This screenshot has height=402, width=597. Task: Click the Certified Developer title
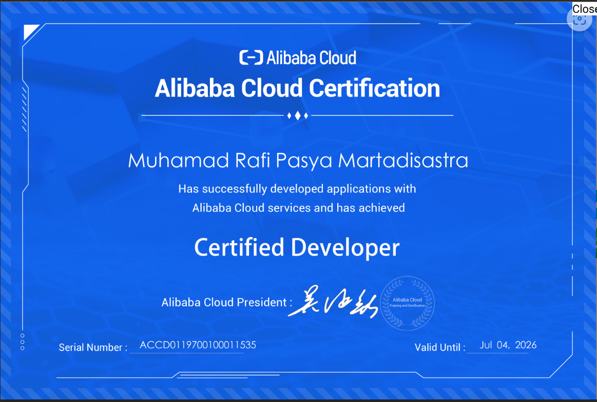(x=297, y=247)
